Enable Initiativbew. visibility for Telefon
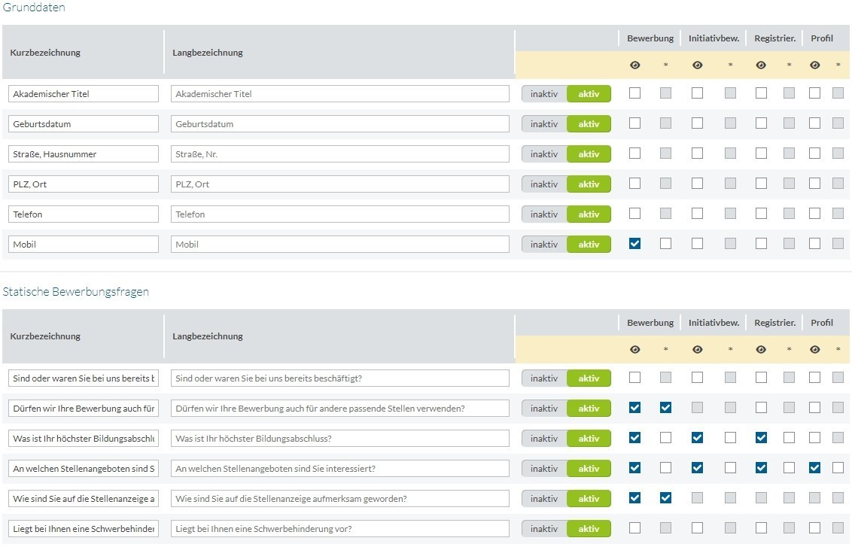Screen dimensions: 852x547 pos(697,214)
